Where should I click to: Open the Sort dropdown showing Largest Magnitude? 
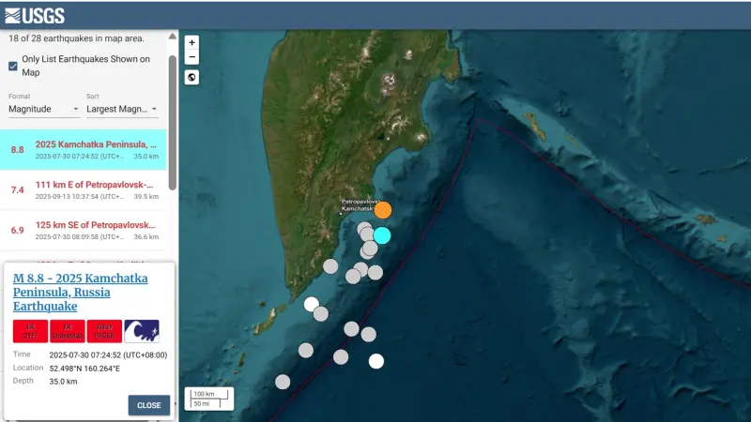[122, 109]
